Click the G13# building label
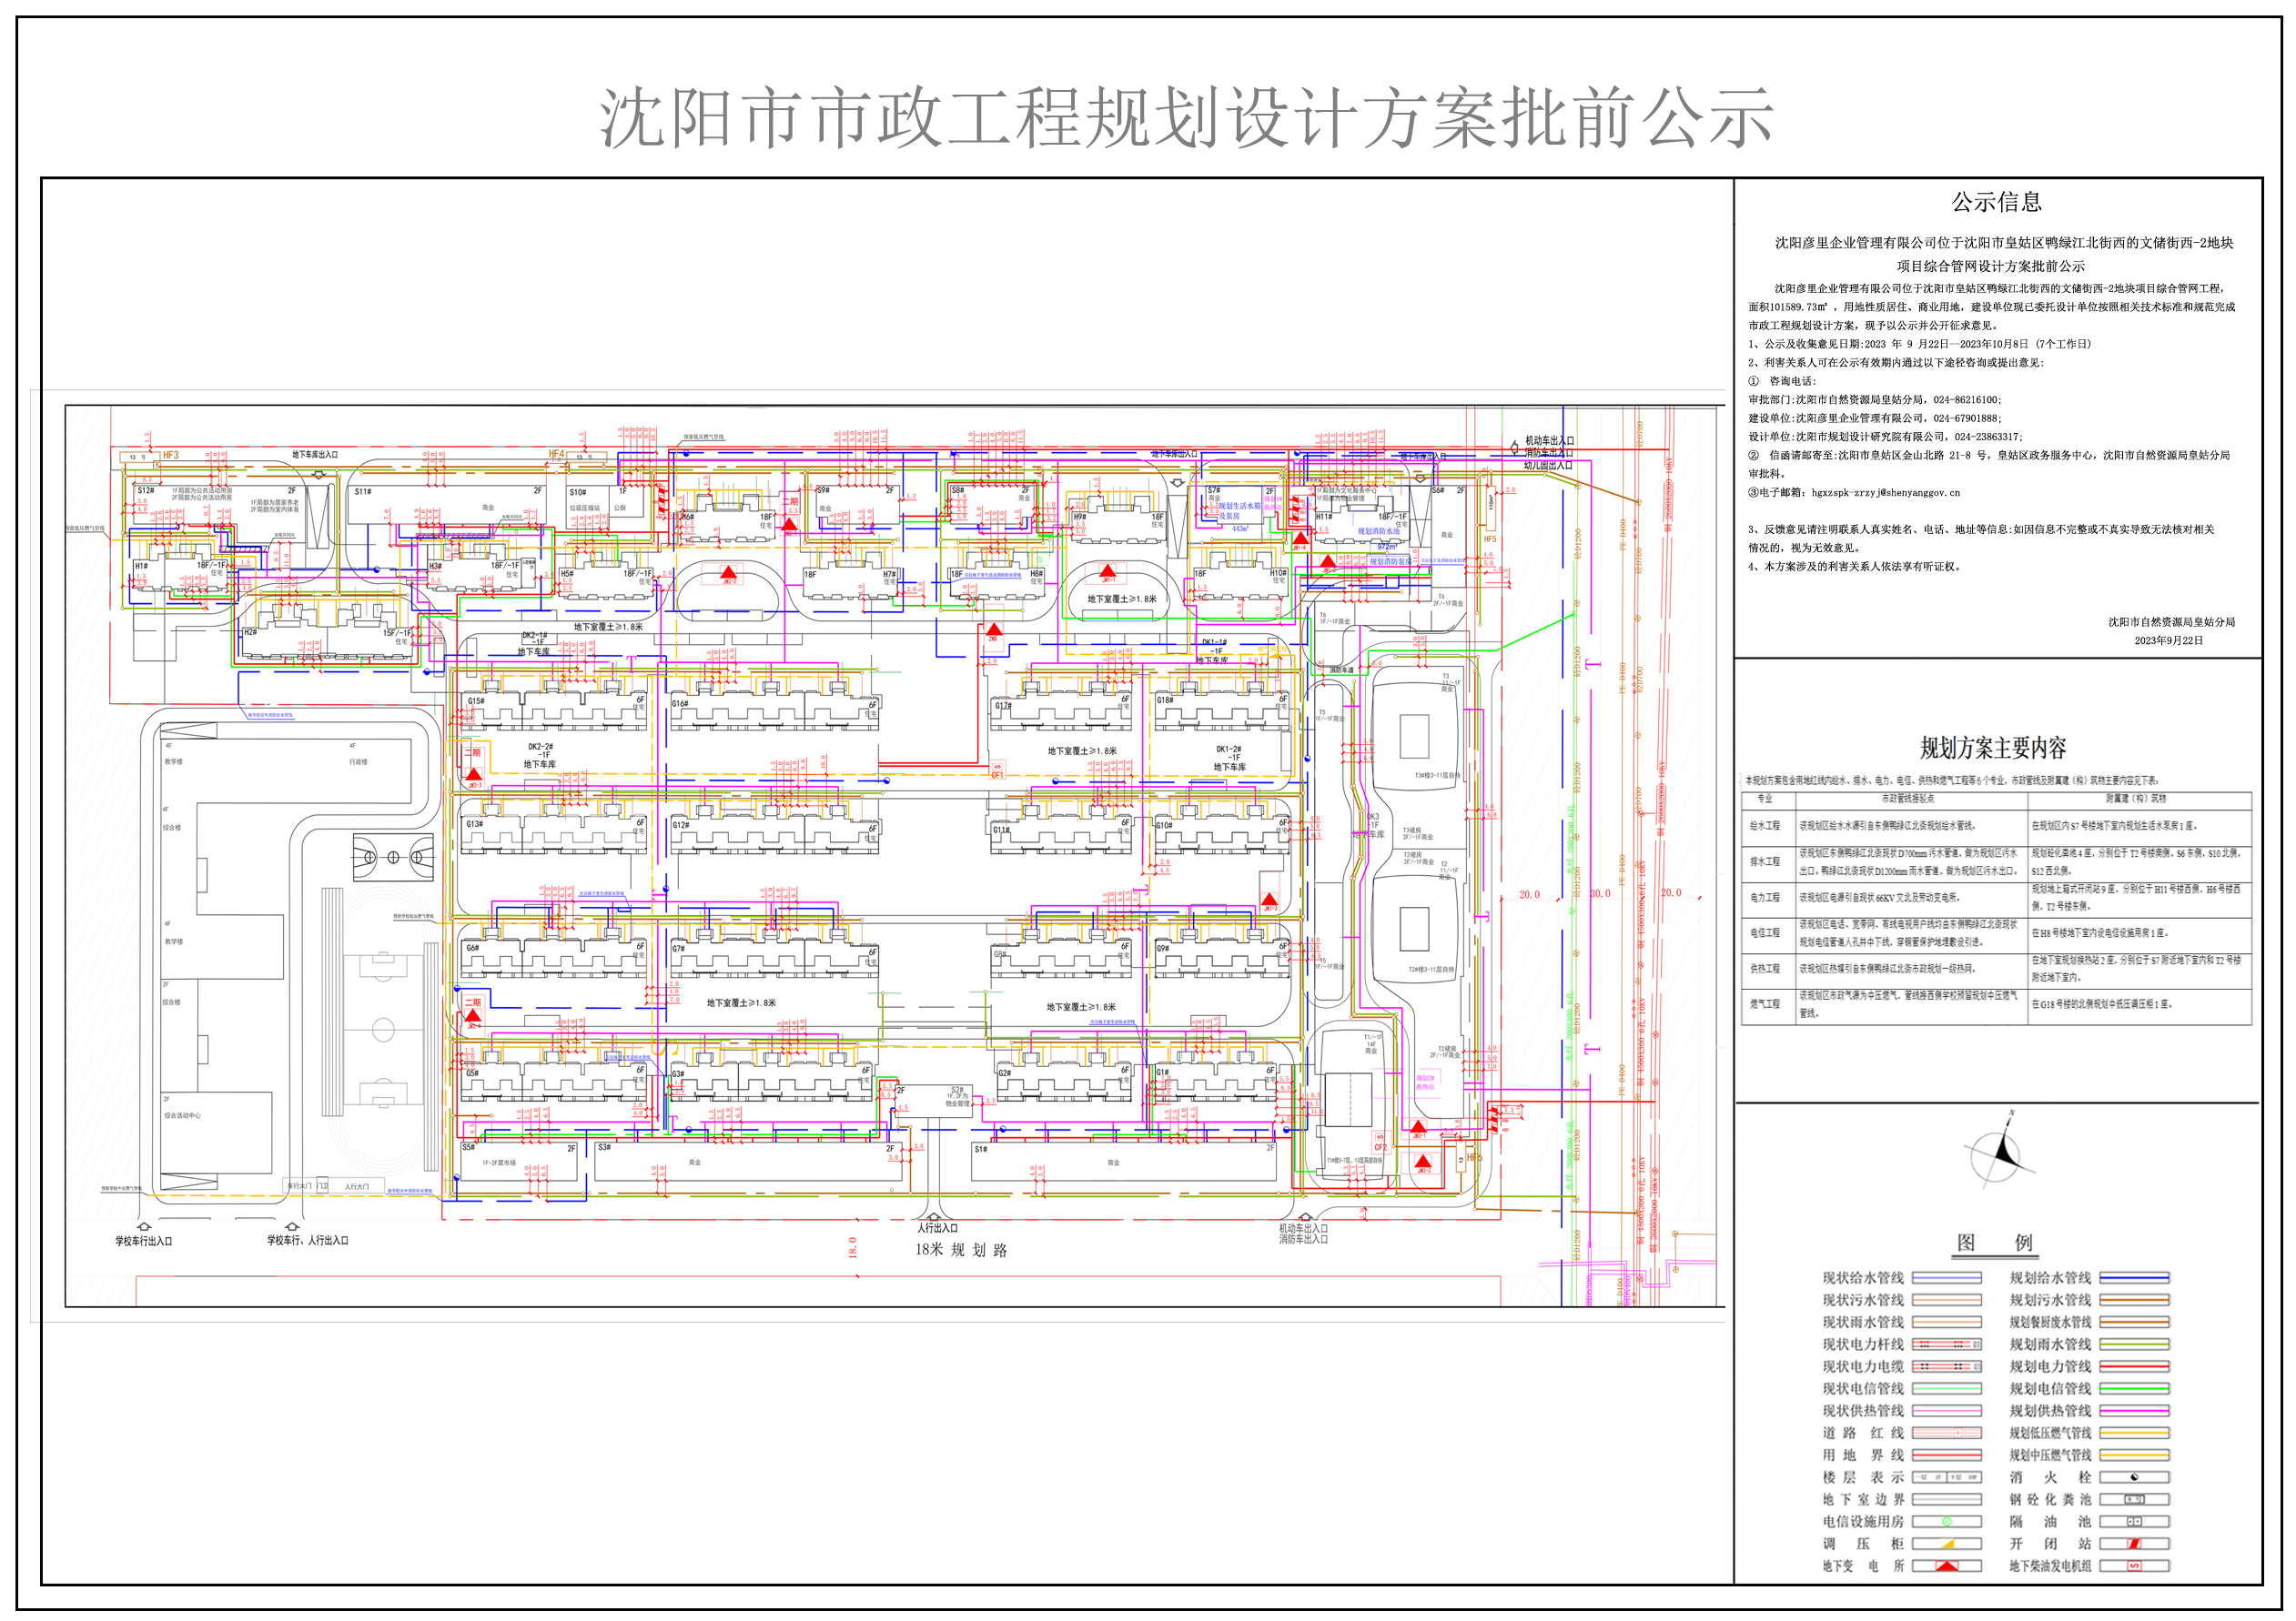Viewport: 2296px width, 1621px height. tap(475, 824)
